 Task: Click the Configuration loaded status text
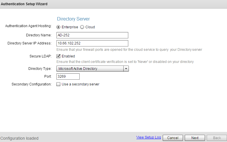(19, 138)
